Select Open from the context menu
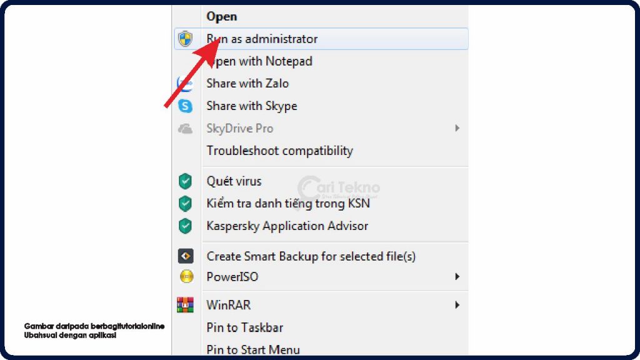 click(222, 17)
